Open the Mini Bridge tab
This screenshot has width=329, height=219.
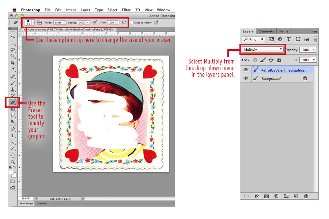[26, 204]
